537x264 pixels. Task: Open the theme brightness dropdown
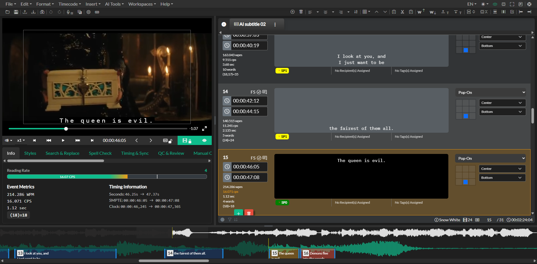(x=484, y=4)
